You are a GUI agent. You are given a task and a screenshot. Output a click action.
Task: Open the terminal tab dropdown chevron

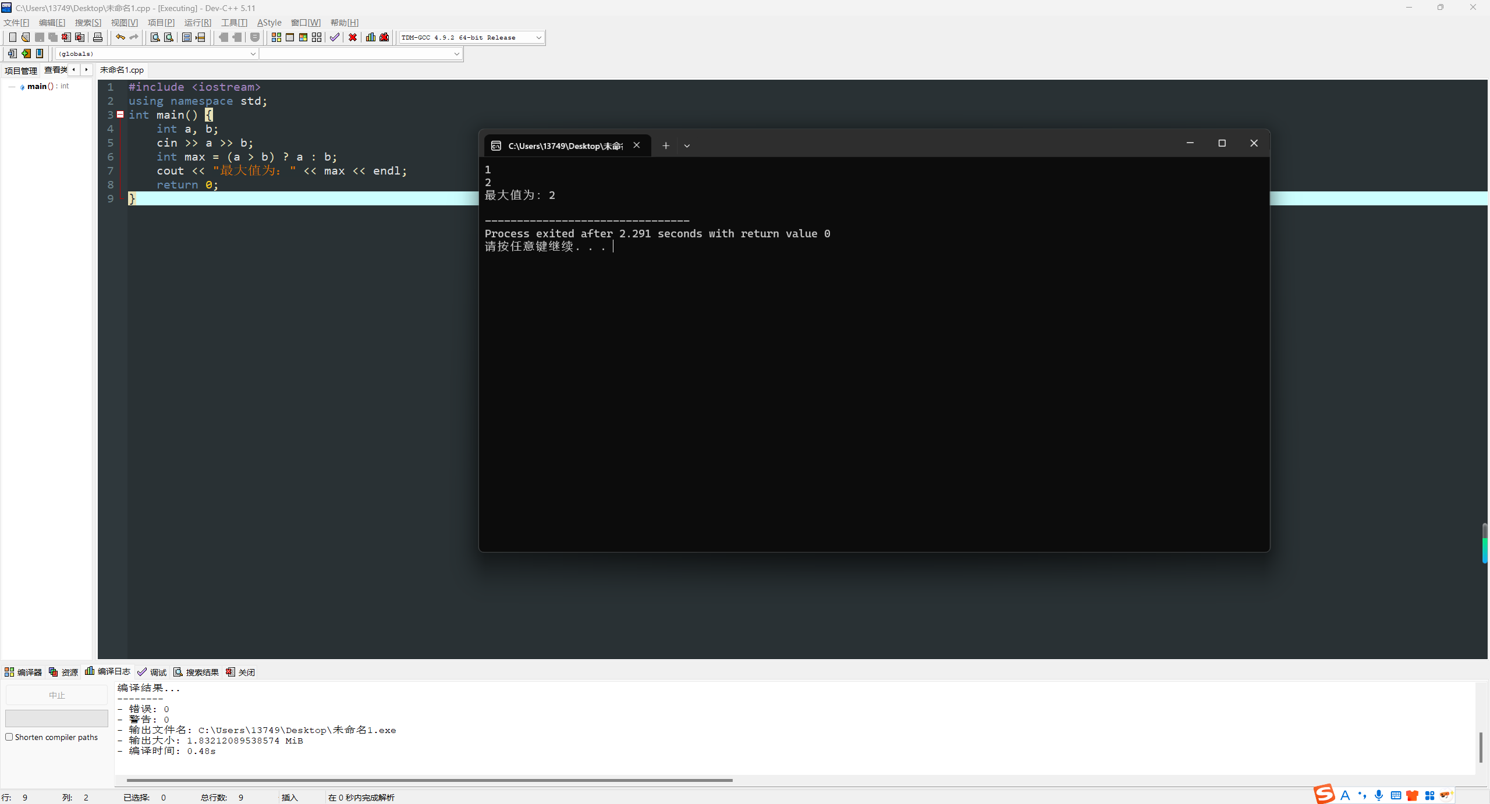click(x=687, y=146)
